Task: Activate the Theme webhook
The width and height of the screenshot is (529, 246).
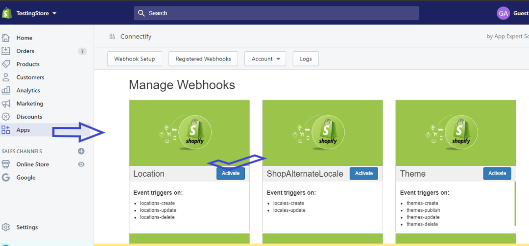Action: tap(497, 173)
